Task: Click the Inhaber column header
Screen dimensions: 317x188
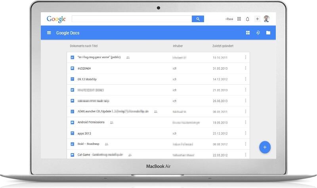Action: (178, 46)
